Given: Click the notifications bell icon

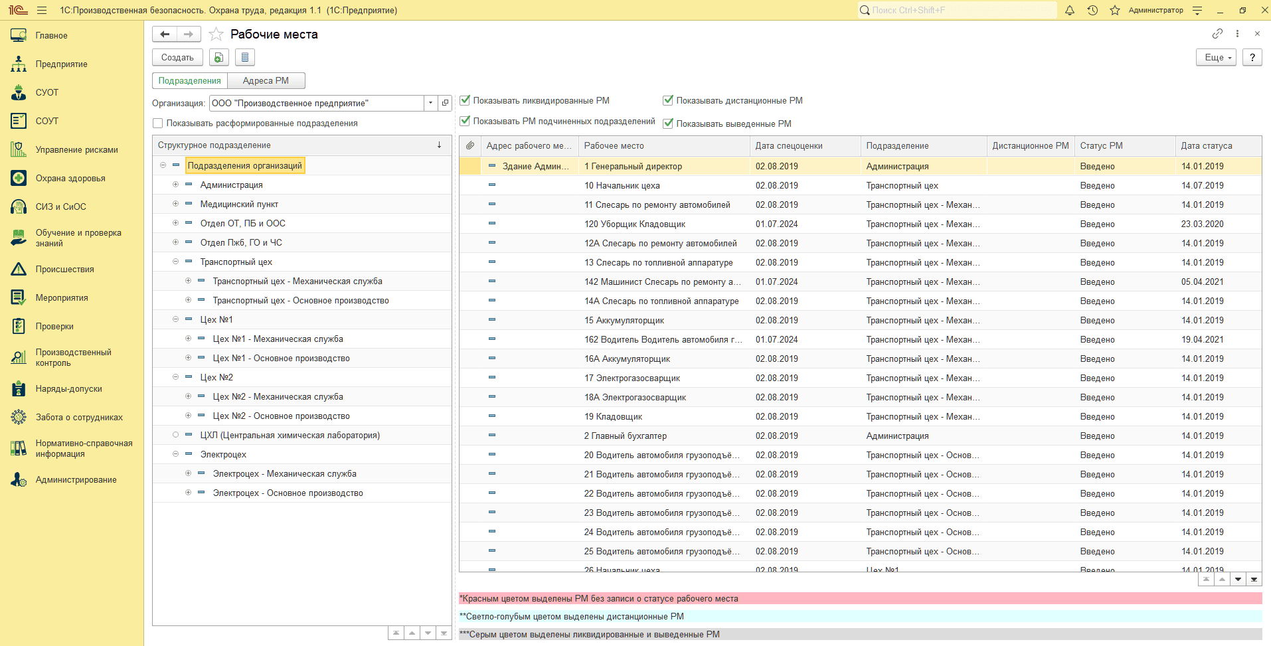Looking at the screenshot, I should [1070, 11].
